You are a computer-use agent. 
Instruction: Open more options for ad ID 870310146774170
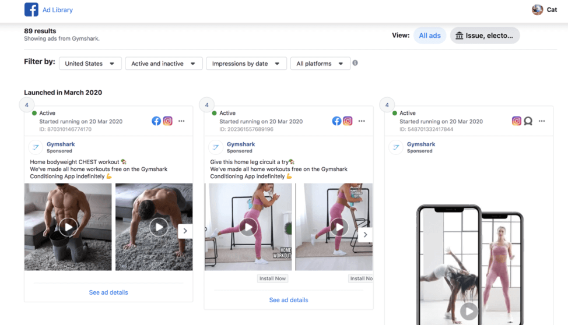181,121
